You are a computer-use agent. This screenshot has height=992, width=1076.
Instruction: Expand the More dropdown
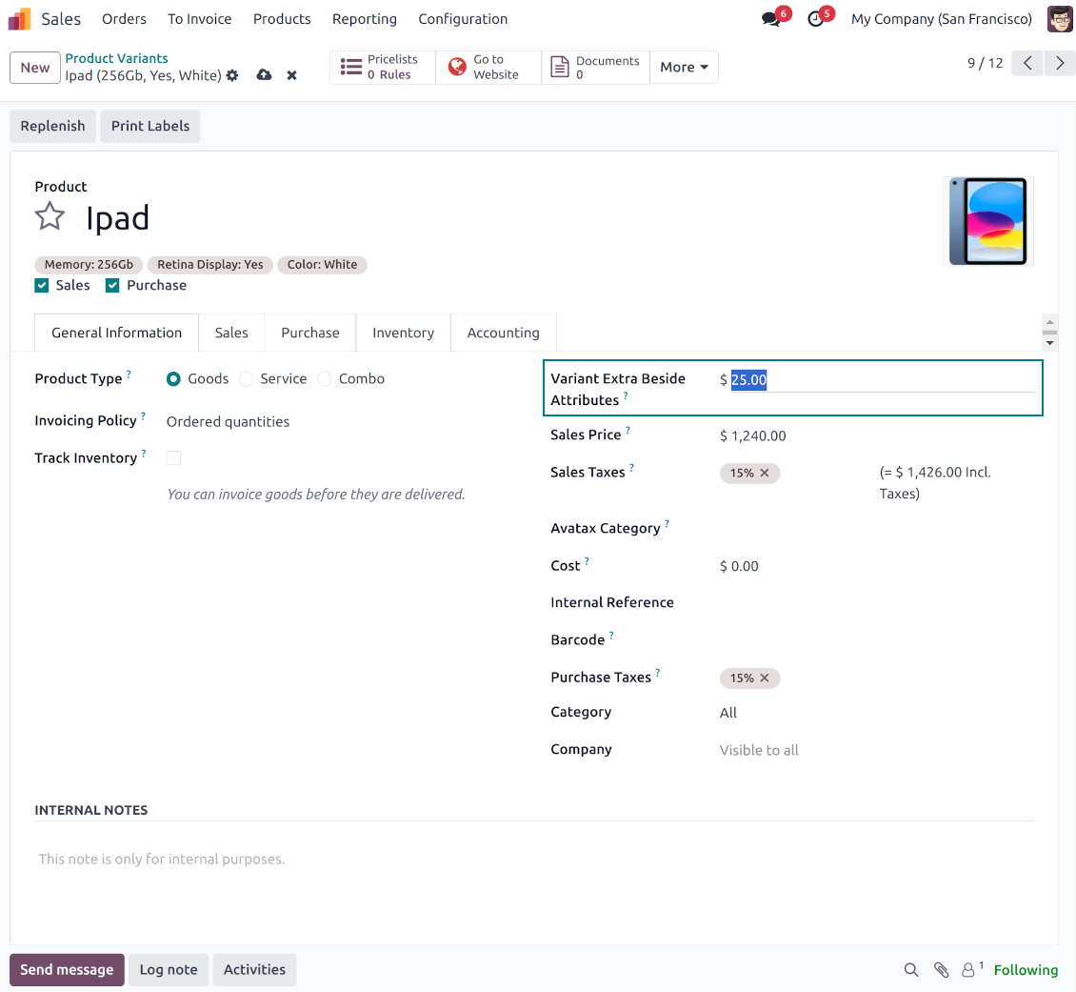(684, 68)
